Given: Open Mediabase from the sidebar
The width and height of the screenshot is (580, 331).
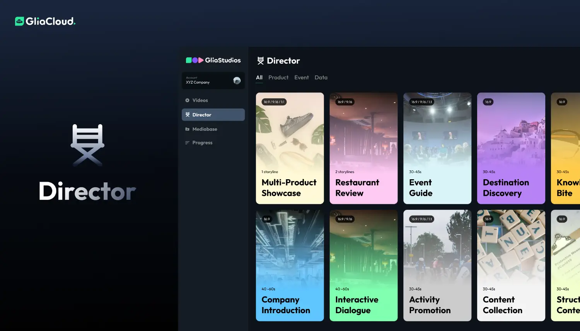Looking at the screenshot, I should (205, 129).
